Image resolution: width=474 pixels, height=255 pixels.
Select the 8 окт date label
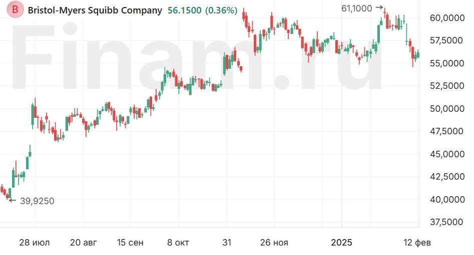178,243
